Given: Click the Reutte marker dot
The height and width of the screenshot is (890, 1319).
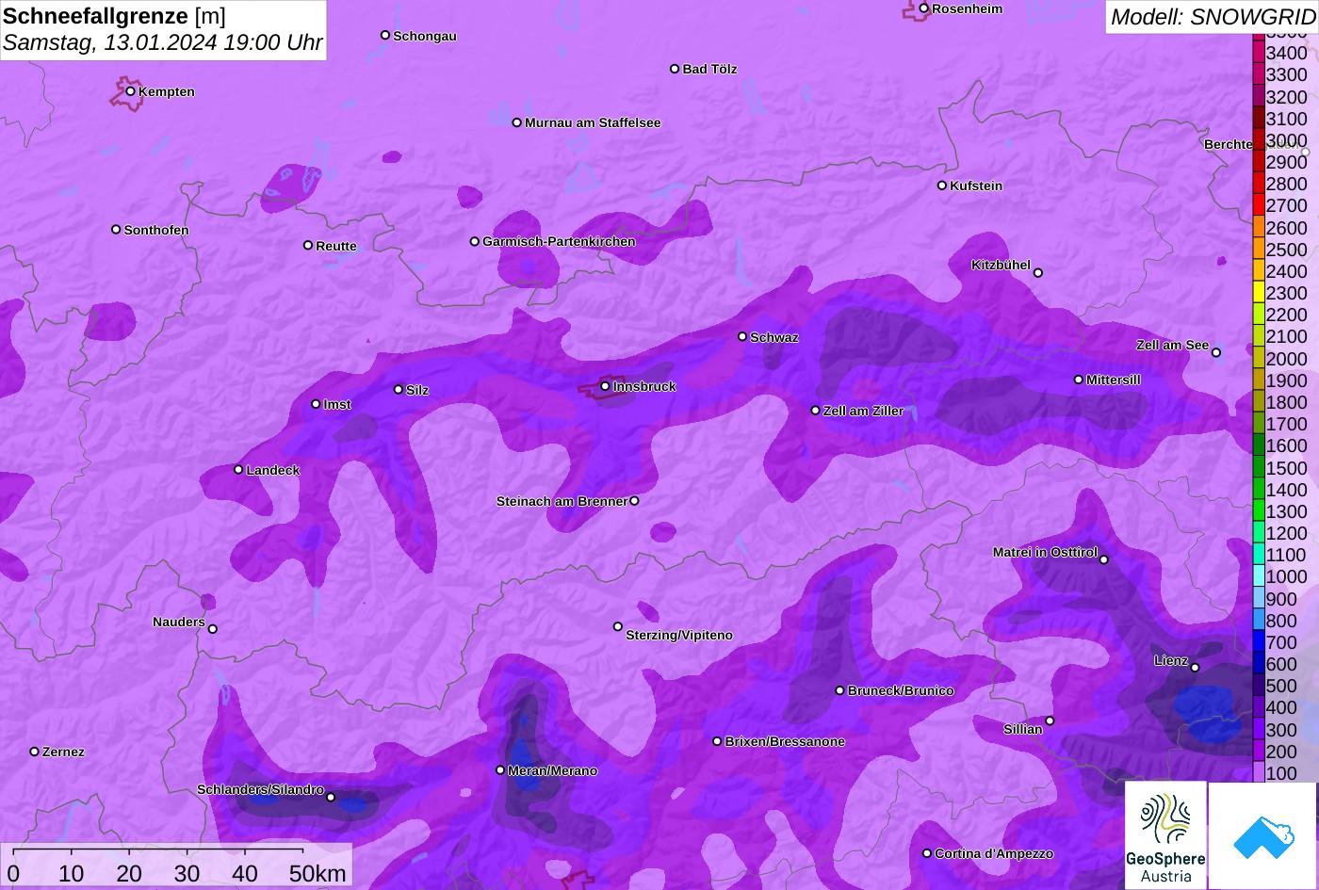Looking at the screenshot, I should 308,245.
